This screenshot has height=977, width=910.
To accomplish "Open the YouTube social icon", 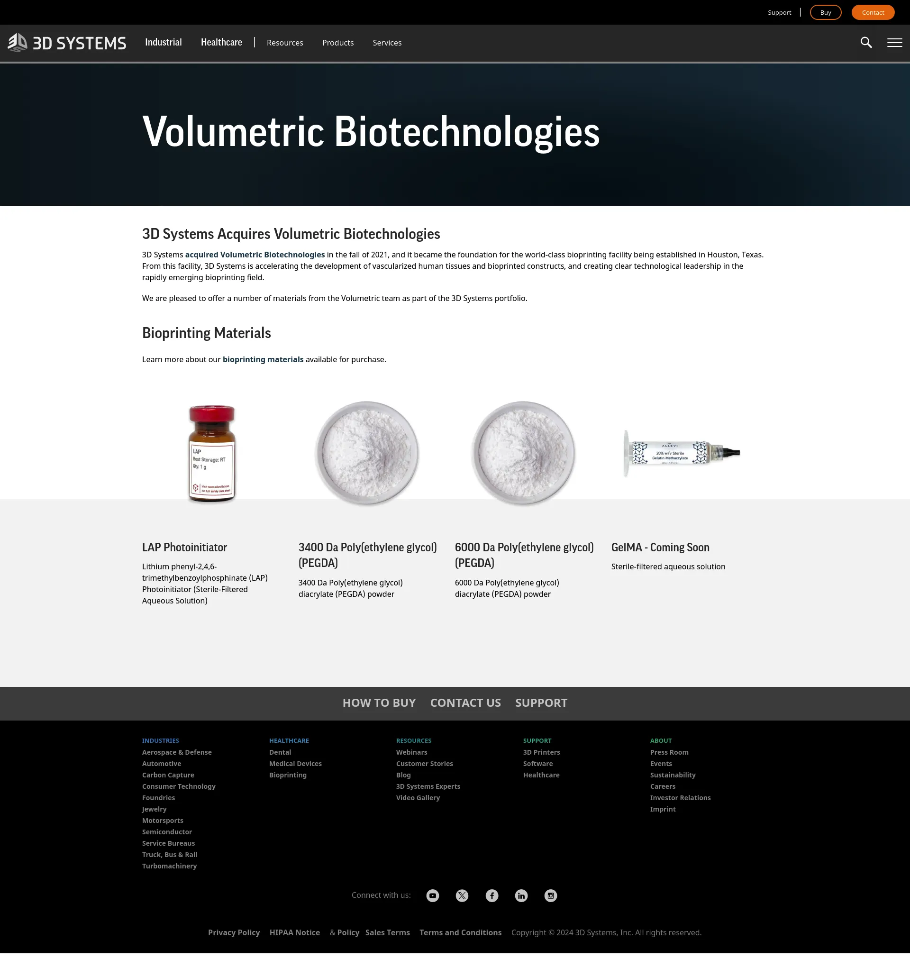I will click(432, 895).
